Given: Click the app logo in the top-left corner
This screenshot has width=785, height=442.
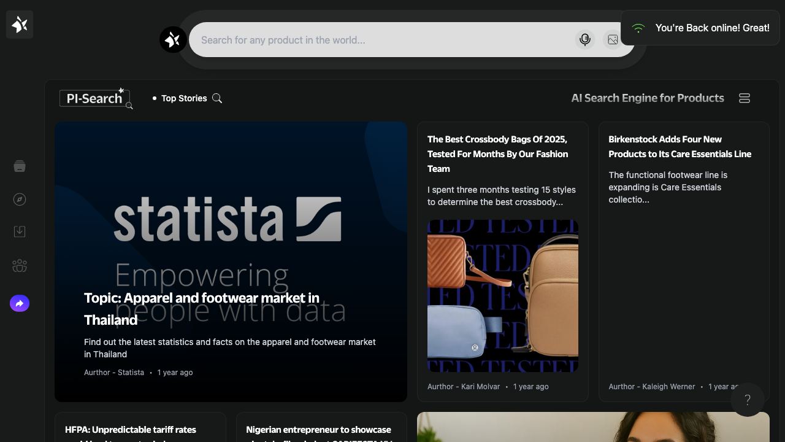Looking at the screenshot, I should [x=20, y=25].
